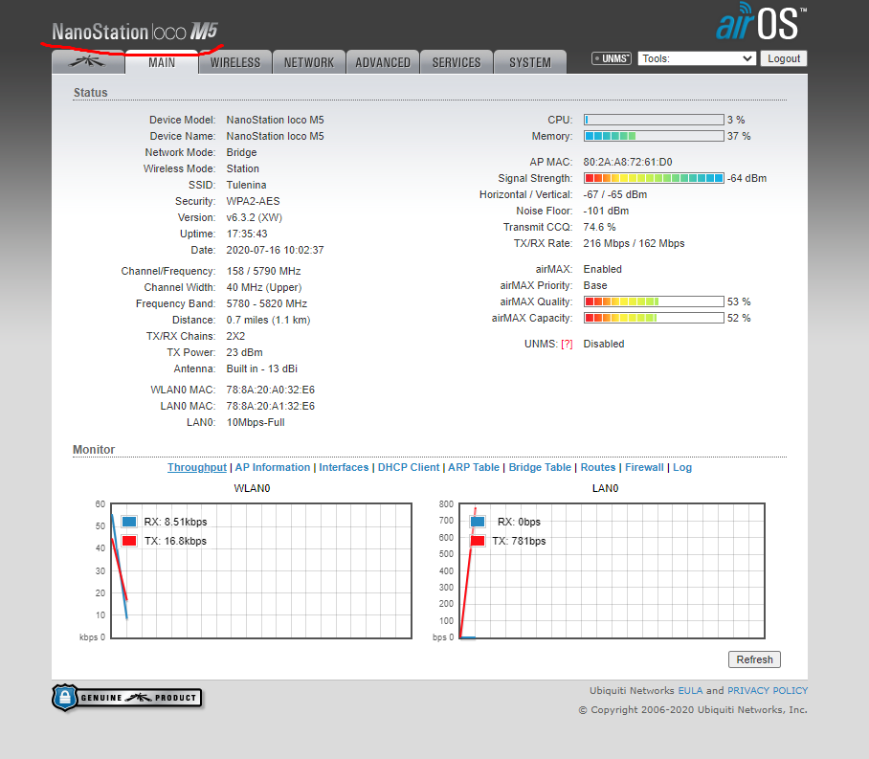The image size is (869, 759).
Task: Open the Ubiquiti logo tab
Action: [88, 62]
